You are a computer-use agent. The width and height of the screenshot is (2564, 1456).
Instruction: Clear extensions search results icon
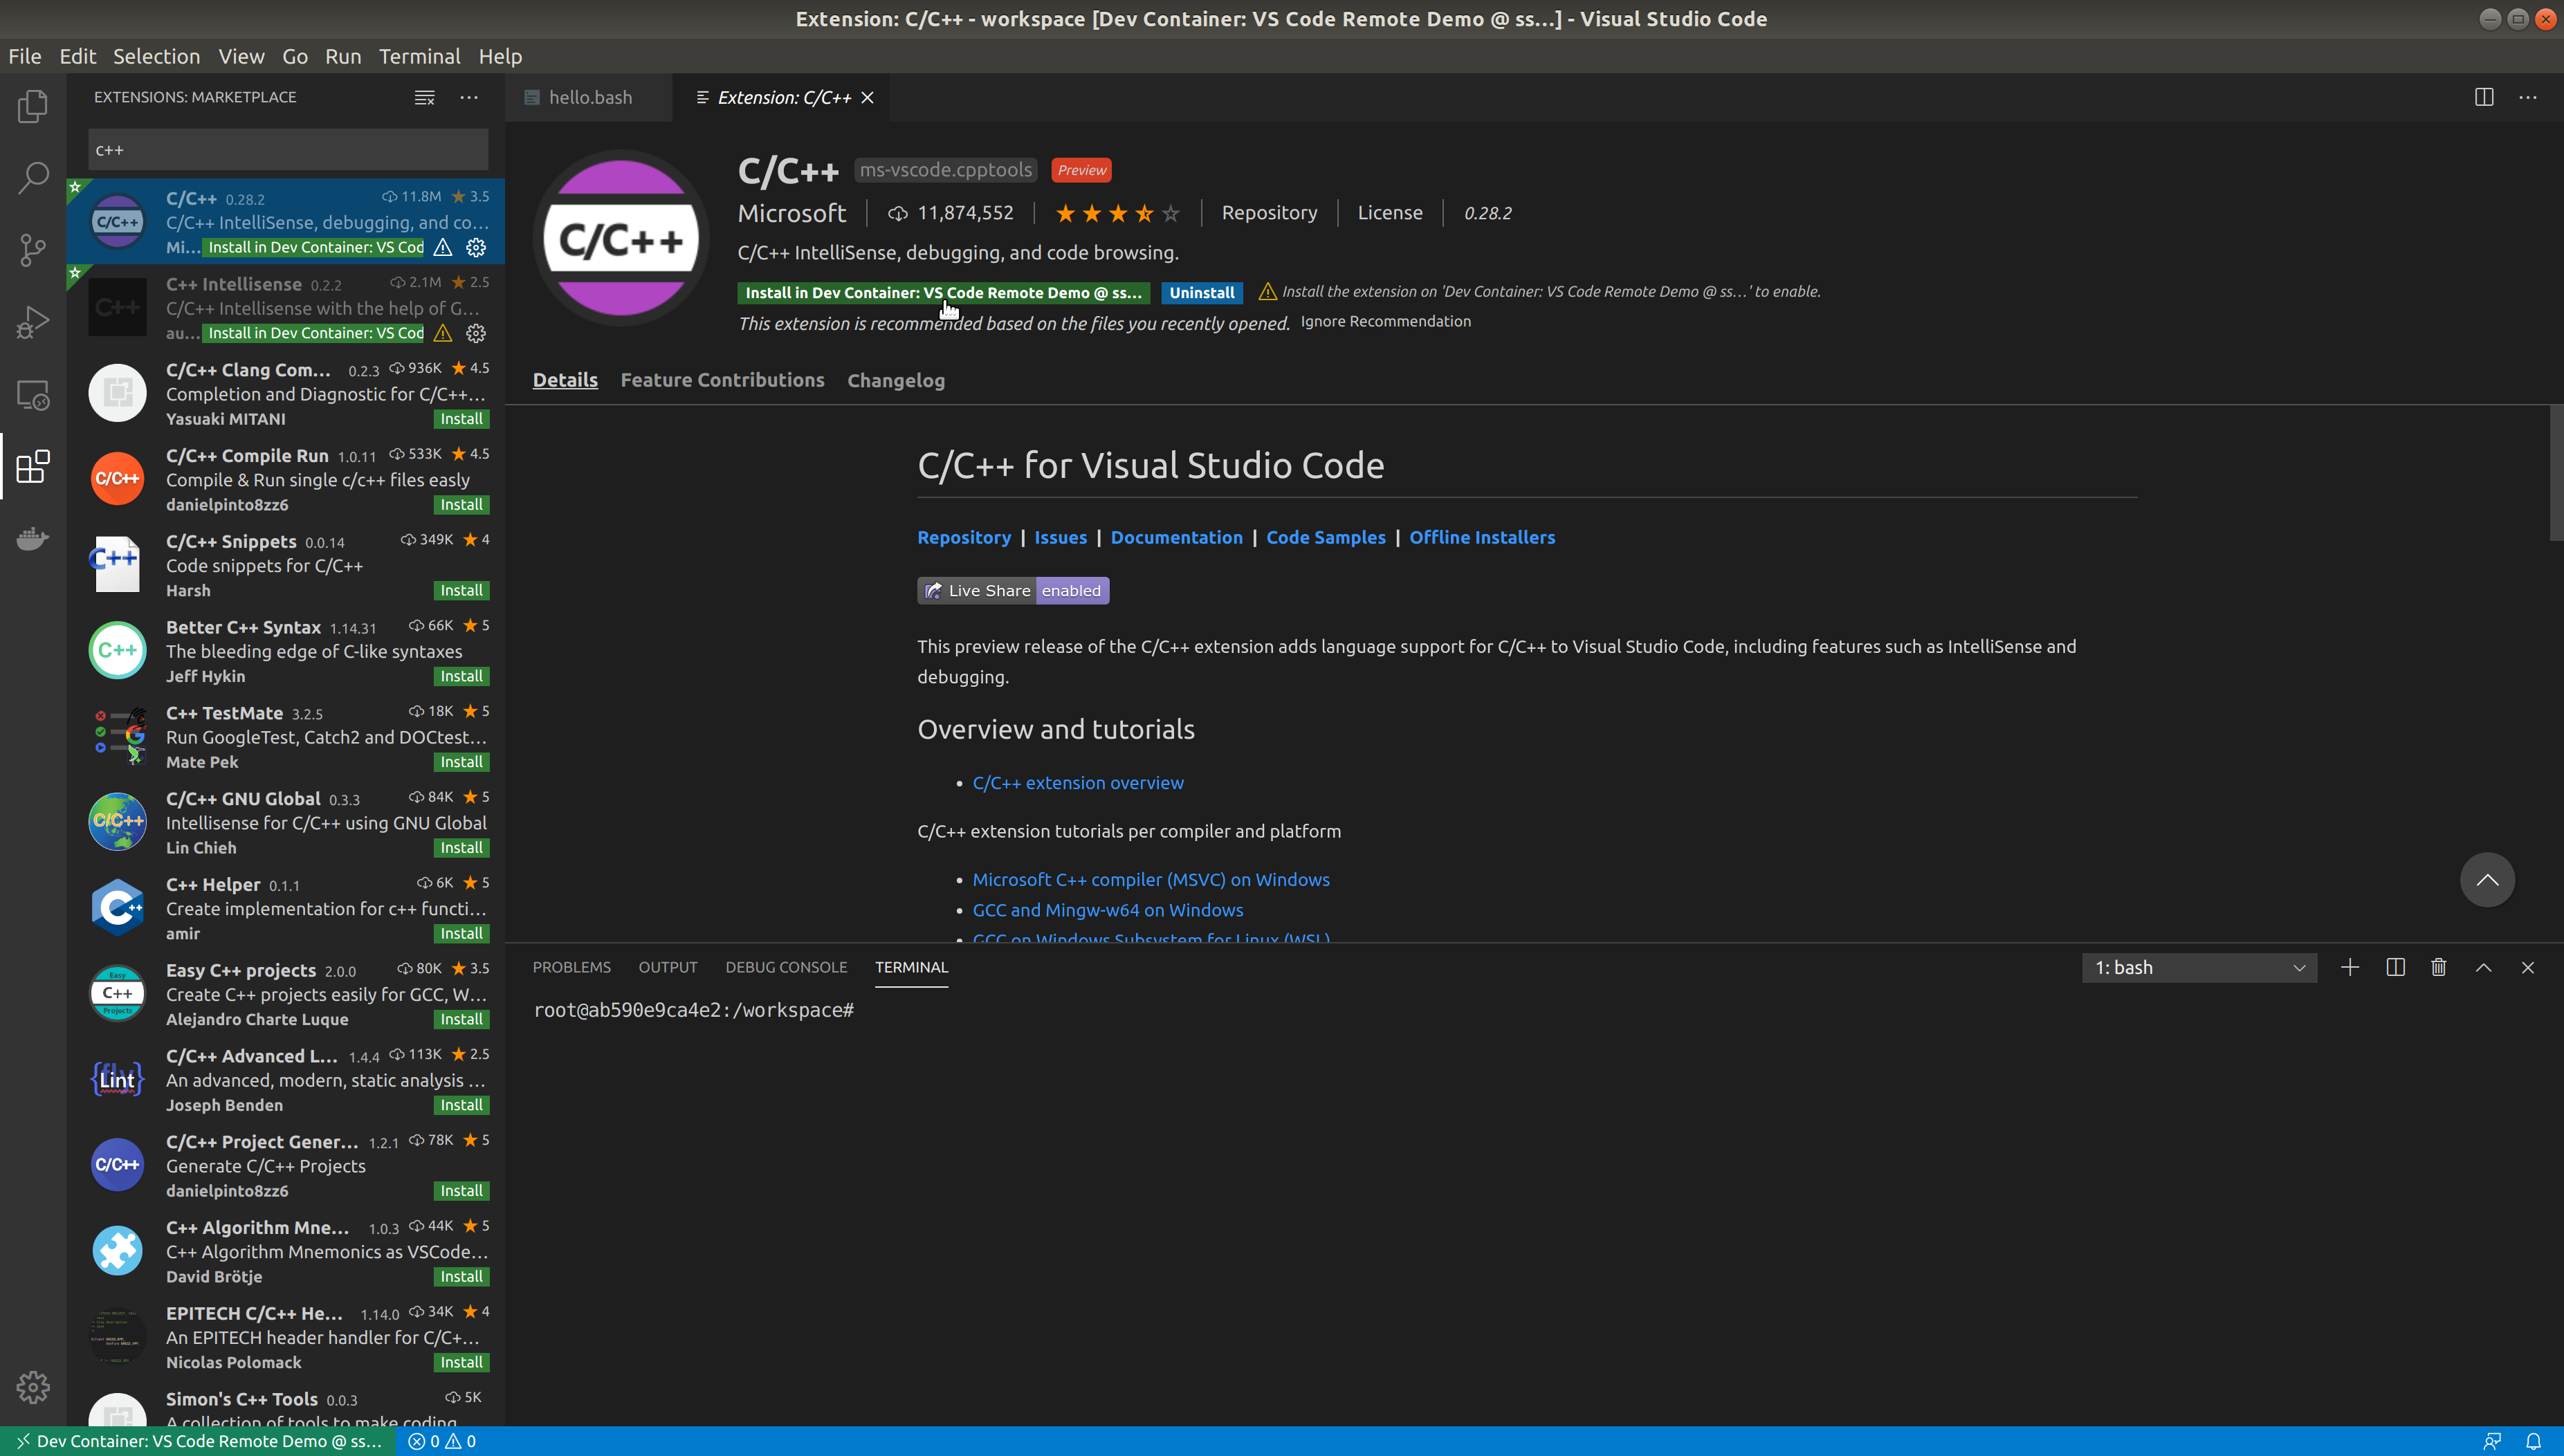[425, 97]
